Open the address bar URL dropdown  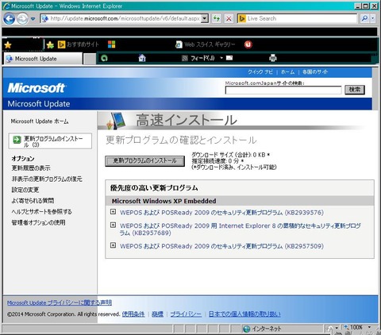[205, 18]
